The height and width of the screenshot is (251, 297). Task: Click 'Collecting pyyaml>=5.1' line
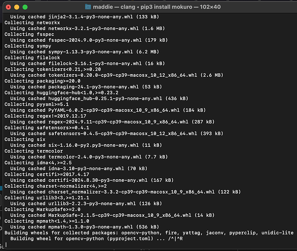(37, 104)
